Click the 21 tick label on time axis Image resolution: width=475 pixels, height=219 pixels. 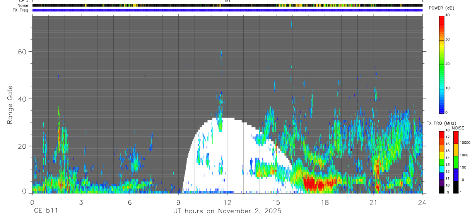pos(374,202)
